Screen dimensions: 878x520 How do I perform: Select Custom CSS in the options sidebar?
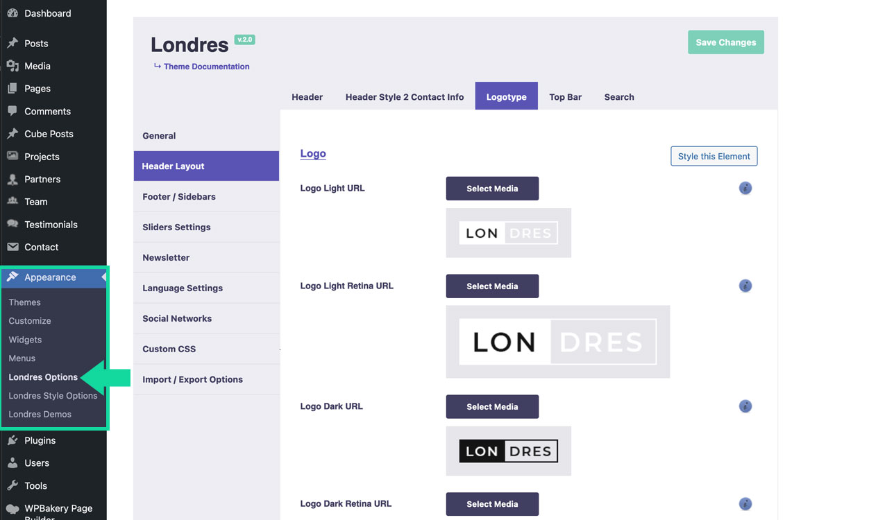click(x=169, y=349)
